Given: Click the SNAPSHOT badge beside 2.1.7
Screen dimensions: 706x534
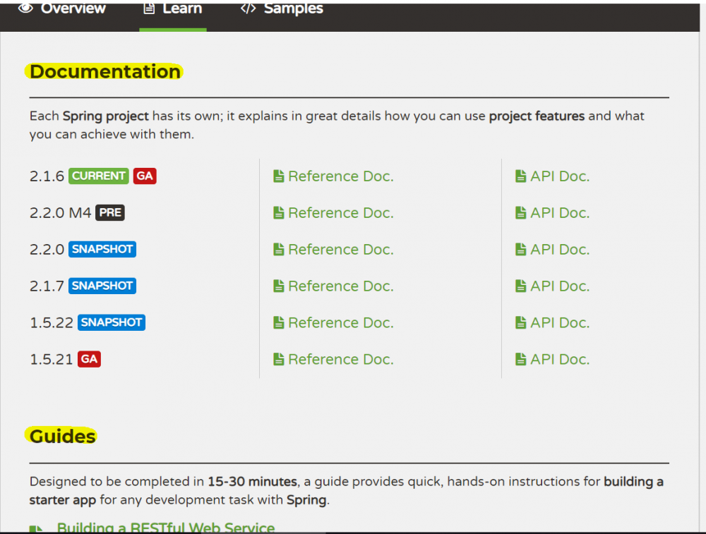Looking at the screenshot, I should (x=102, y=286).
